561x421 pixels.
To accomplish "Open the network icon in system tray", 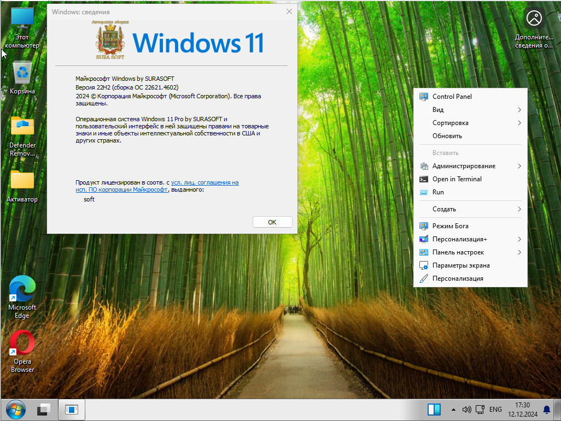I will click(480, 410).
